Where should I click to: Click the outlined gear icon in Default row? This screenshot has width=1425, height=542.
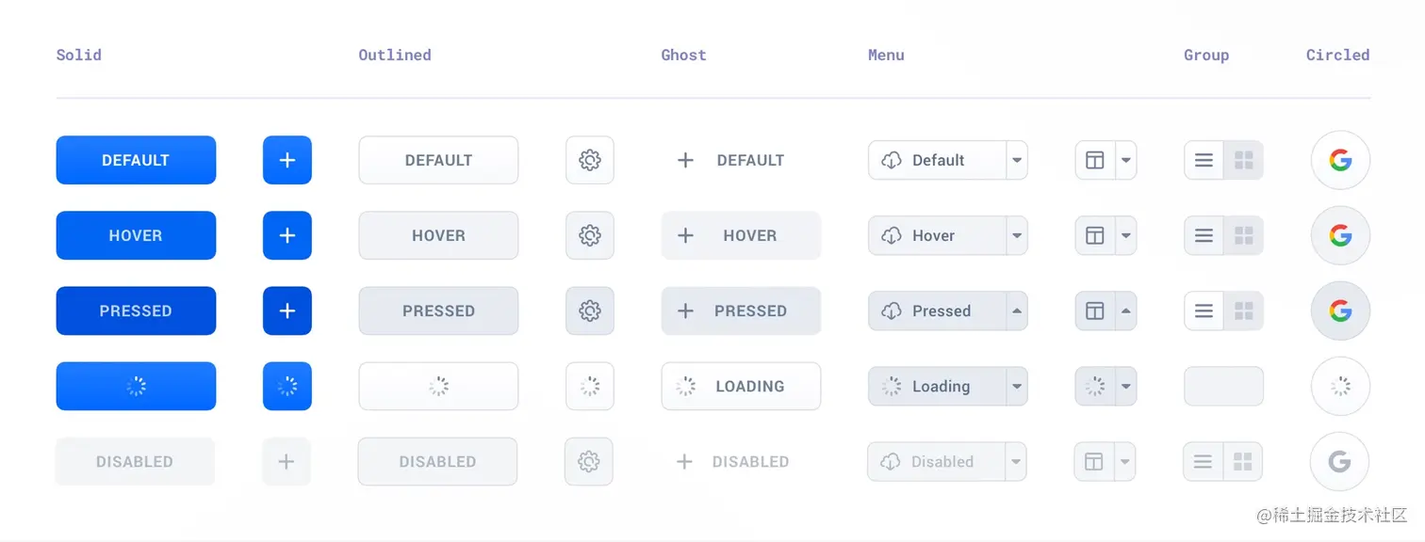[590, 160]
